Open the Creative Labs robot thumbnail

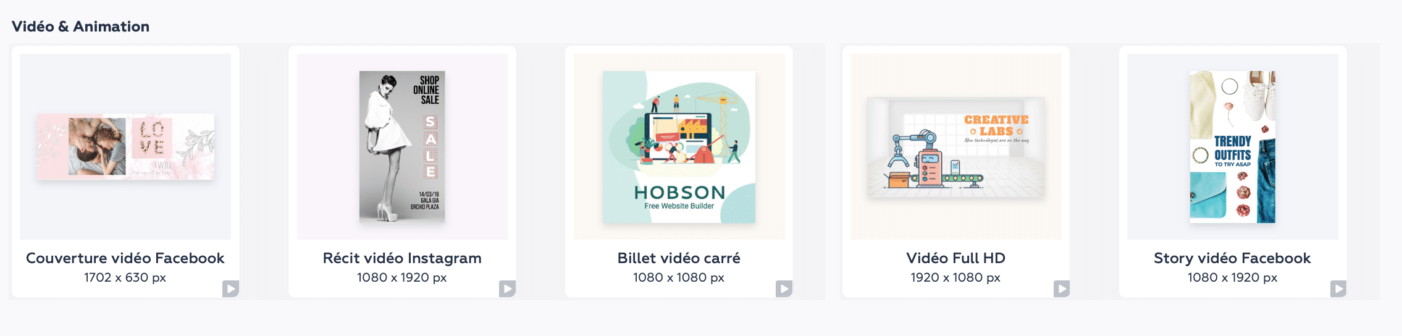coord(956,146)
